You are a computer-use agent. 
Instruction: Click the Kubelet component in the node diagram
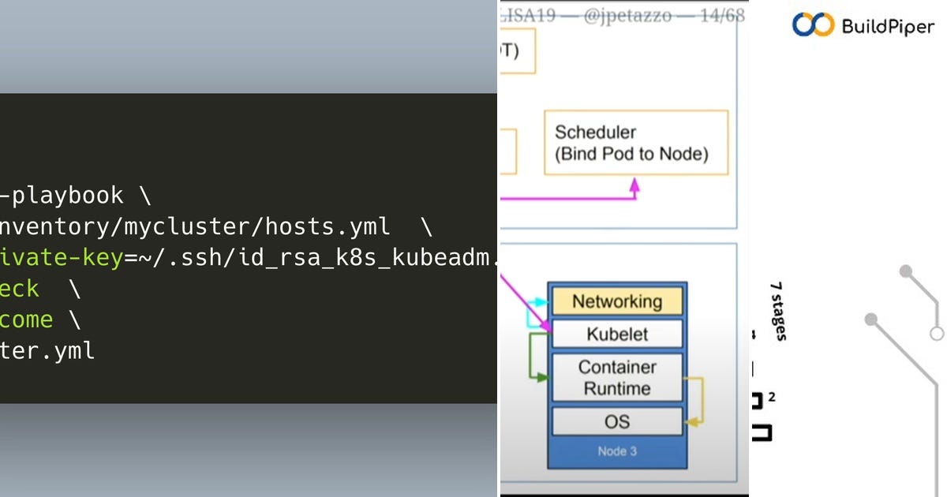617,333
